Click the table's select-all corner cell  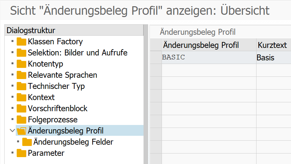coord(156,45)
